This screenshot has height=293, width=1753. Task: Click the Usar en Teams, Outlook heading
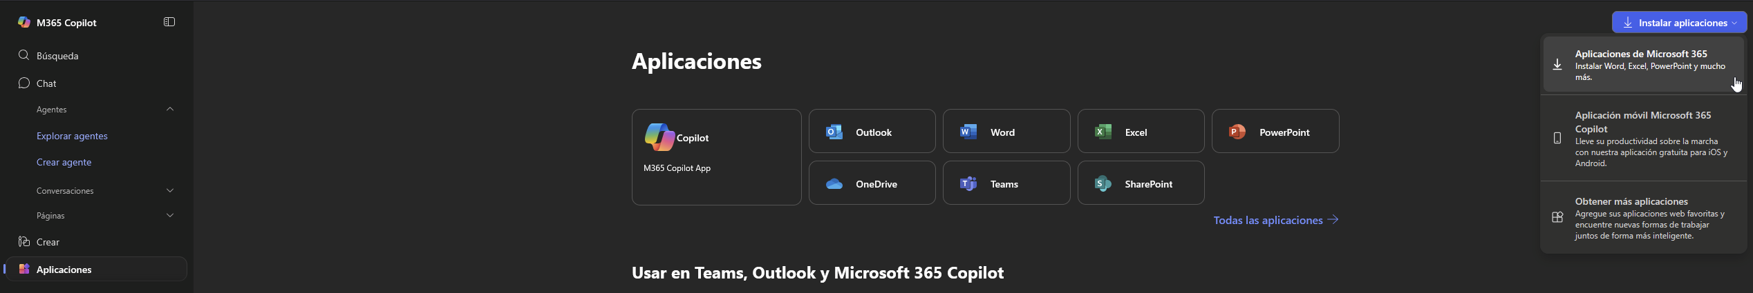click(818, 273)
